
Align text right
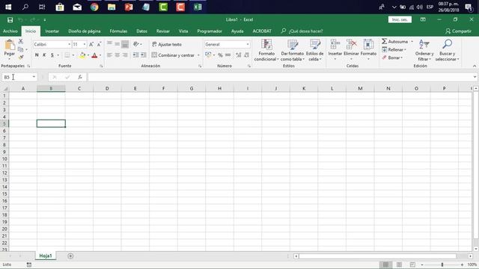(x=125, y=55)
